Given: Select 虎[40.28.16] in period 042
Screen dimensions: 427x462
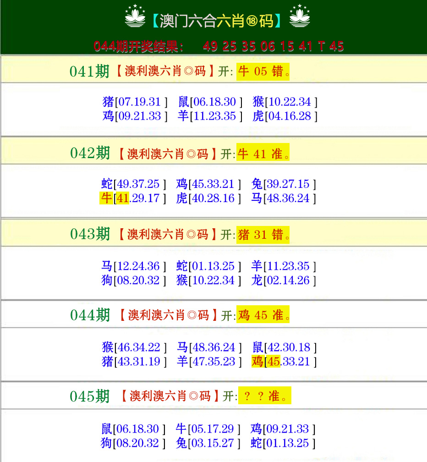Looking at the screenshot, I should coord(209,198).
